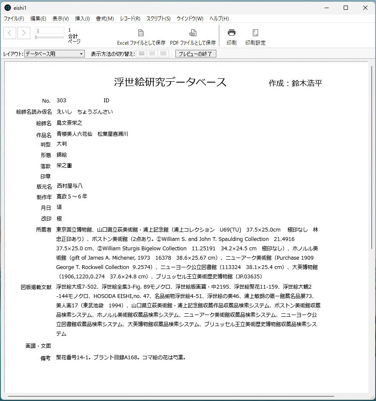Viewport: 376px width, 401px height.
Task: Click the eishi1 app icon in title bar
Action: 8,8
